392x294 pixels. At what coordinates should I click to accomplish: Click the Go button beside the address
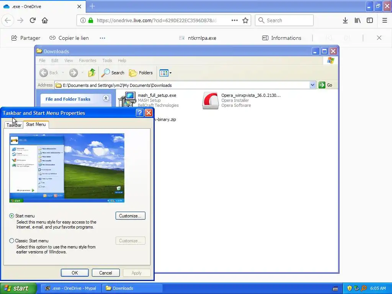coord(325,85)
